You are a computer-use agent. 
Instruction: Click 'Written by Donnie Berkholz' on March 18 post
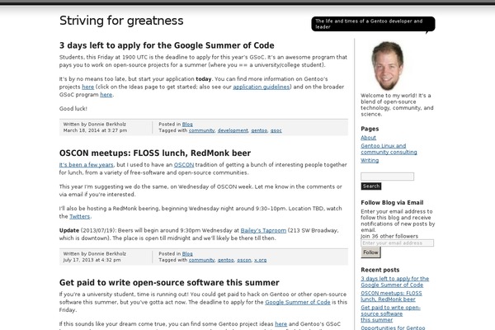click(x=94, y=125)
